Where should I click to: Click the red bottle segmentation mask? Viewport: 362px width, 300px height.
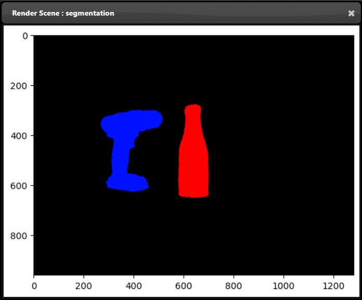click(193, 166)
